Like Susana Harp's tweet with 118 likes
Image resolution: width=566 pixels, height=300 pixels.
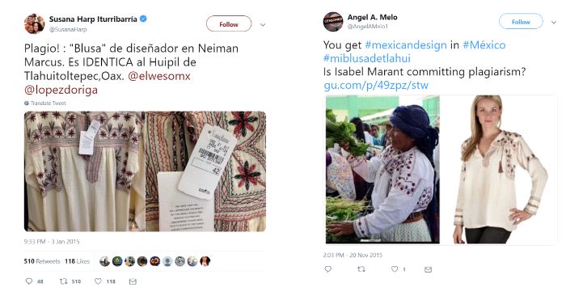[98, 281]
